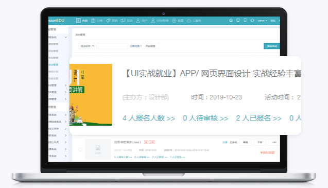Click the desktop monitor preview icon
This screenshot has width=328, height=188.
click(x=238, y=20)
